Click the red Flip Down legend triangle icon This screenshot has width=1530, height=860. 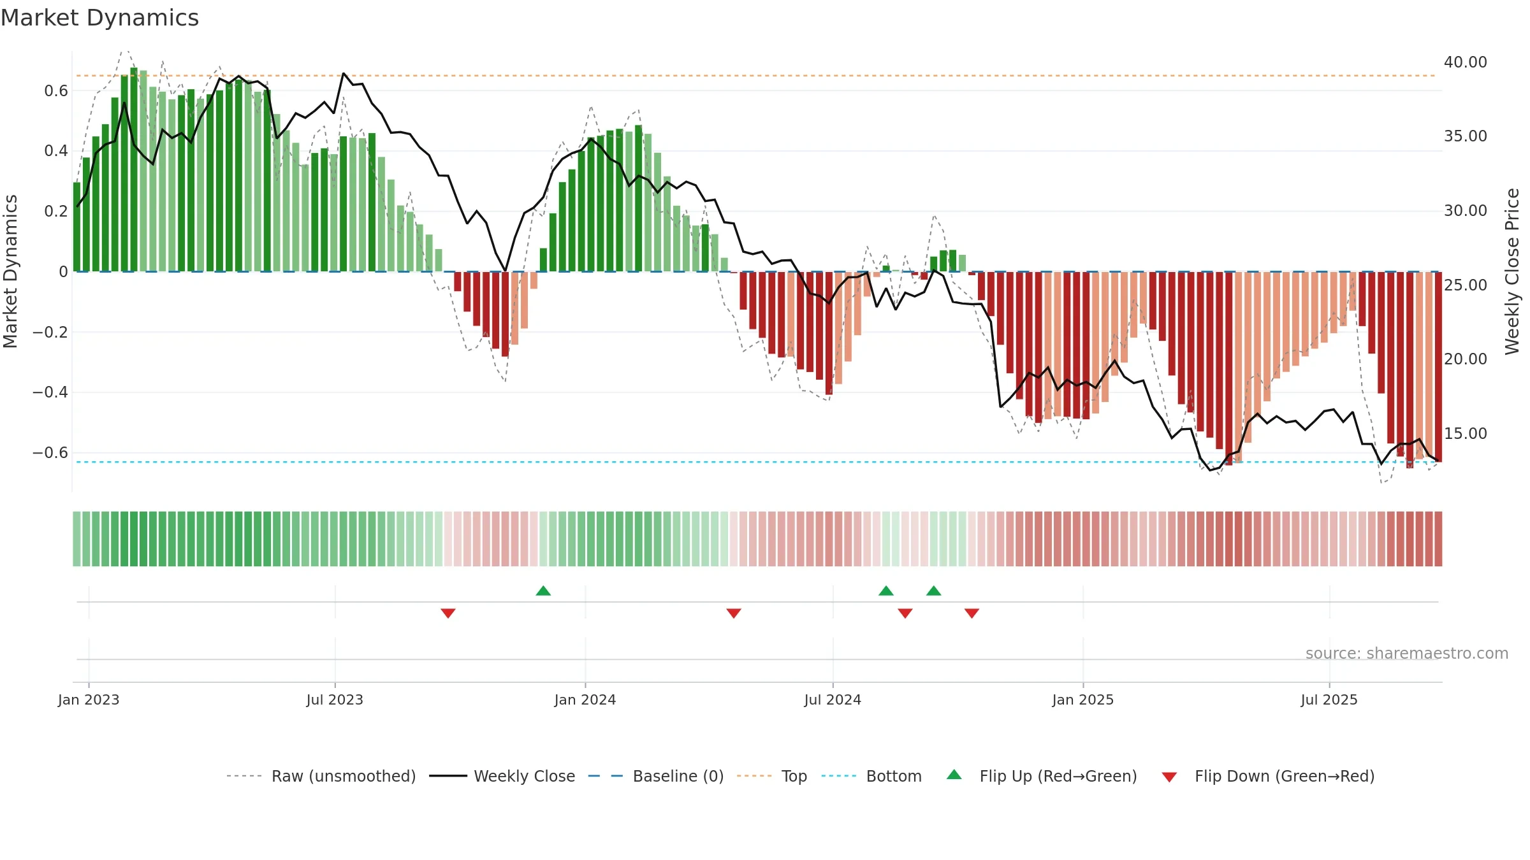tap(1169, 777)
